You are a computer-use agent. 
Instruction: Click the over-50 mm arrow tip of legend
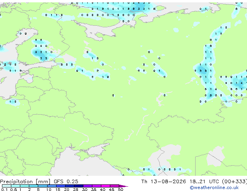[123, 186]
